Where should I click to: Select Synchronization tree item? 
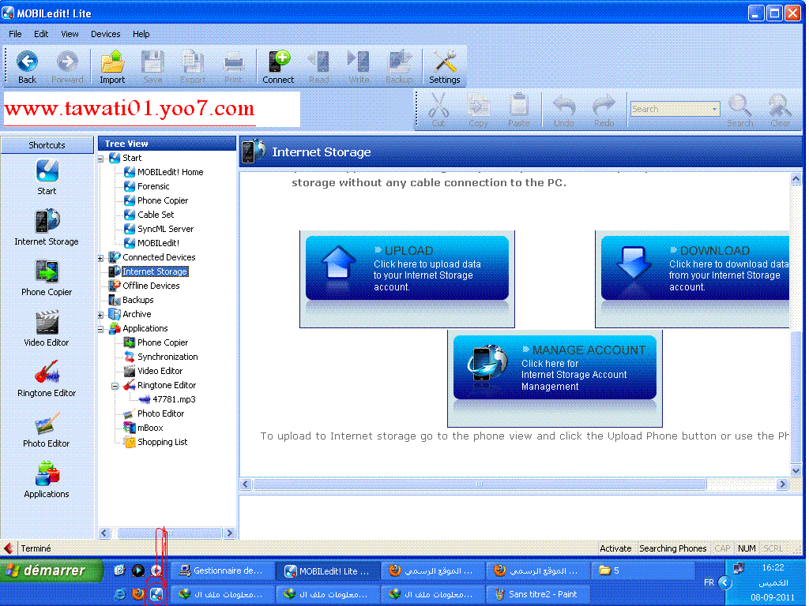click(x=167, y=357)
